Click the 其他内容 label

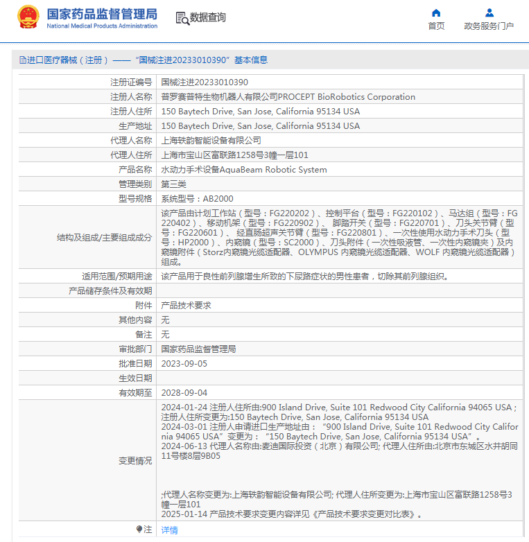click(x=135, y=320)
